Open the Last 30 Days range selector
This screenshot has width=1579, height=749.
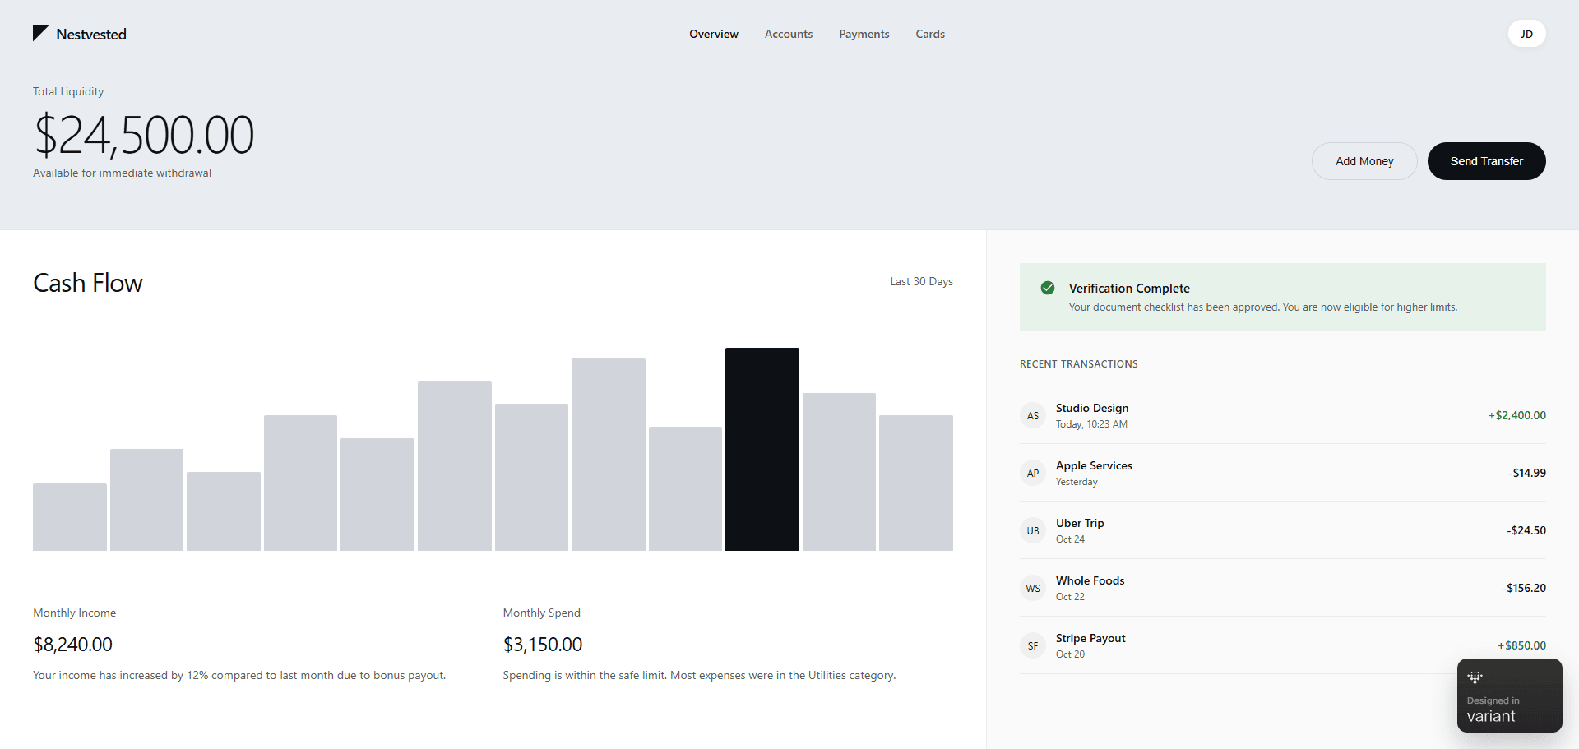click(921, 281)
